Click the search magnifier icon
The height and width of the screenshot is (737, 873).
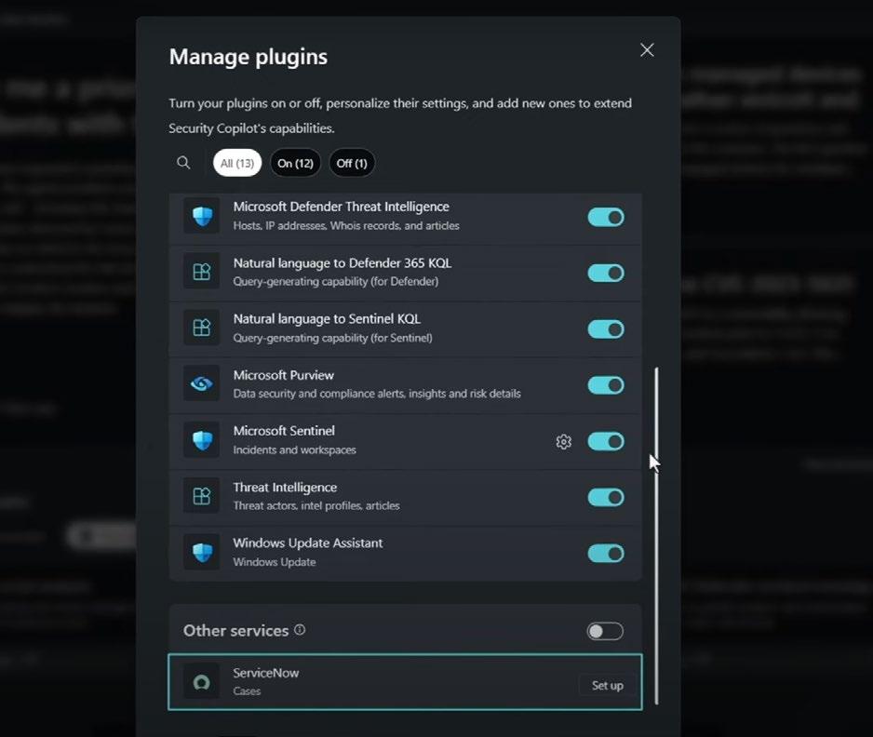183,163
